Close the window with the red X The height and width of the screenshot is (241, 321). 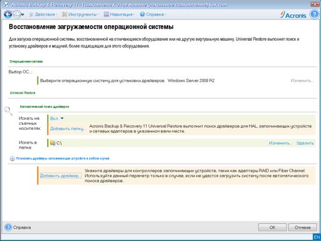point(315,4)
